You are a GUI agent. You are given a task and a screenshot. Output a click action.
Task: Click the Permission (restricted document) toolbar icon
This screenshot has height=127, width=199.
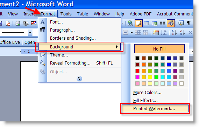point(8,23)
